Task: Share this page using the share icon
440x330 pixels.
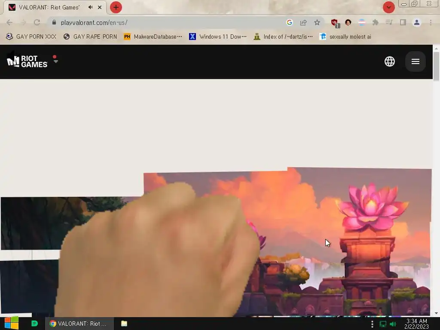Action: click(303, 22)
